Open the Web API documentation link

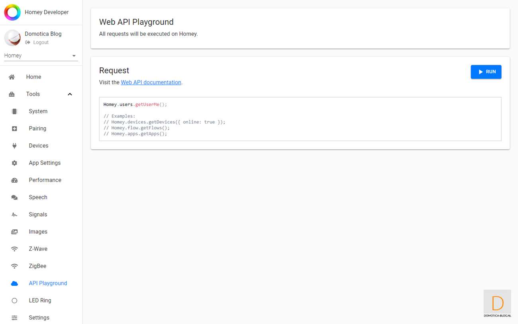tap(151, 82)
